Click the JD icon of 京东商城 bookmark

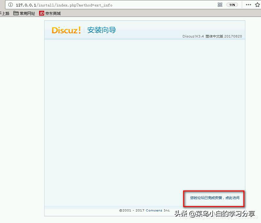pyautogui.click(x=42, y=13)
